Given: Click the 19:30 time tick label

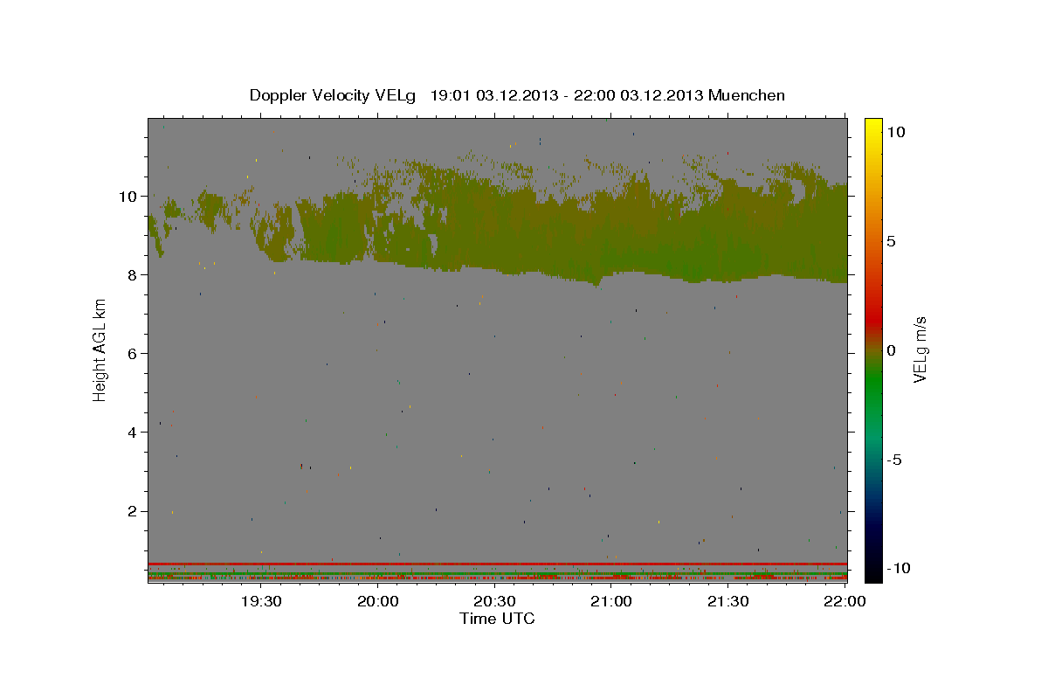Looking at the screenshot, I should tap(260, 602).
